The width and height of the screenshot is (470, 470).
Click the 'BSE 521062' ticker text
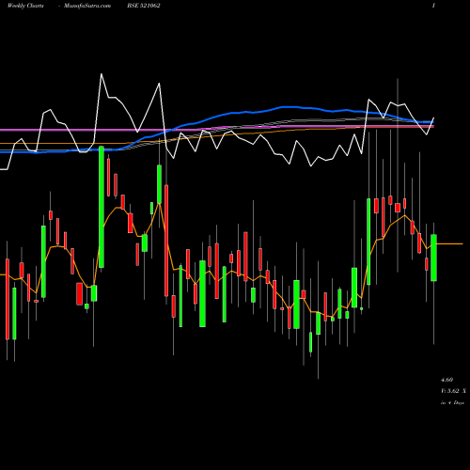(144, 6)
